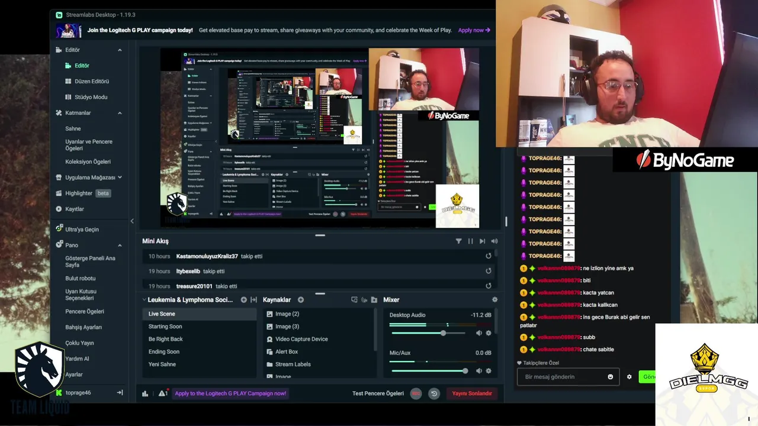
Task: Replay the Itybexelib follow alert
Action: tap(489, 271)
